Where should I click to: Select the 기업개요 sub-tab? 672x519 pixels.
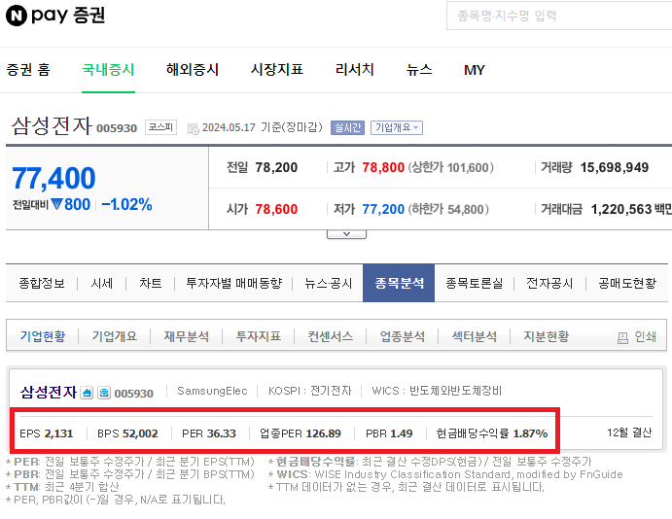[115, 336]
